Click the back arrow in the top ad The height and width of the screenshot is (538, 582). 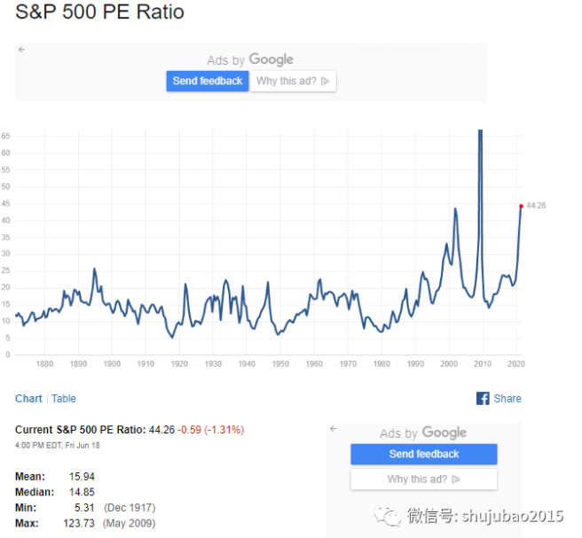click(22, 50)
